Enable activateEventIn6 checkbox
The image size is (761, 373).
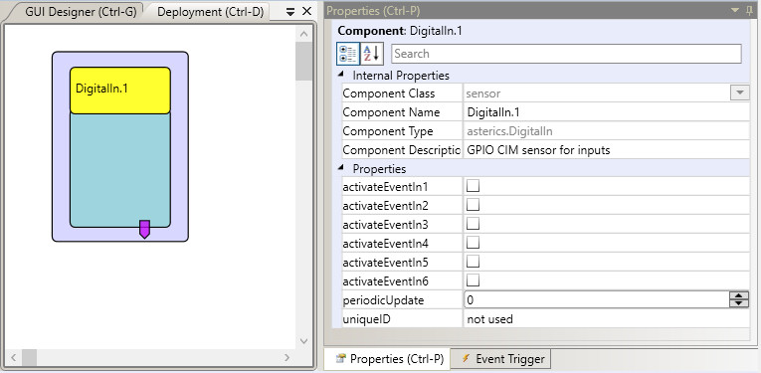pos(473,280)
